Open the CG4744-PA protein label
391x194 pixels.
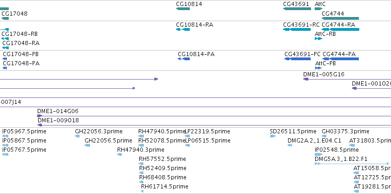click(x=339, y=54)
